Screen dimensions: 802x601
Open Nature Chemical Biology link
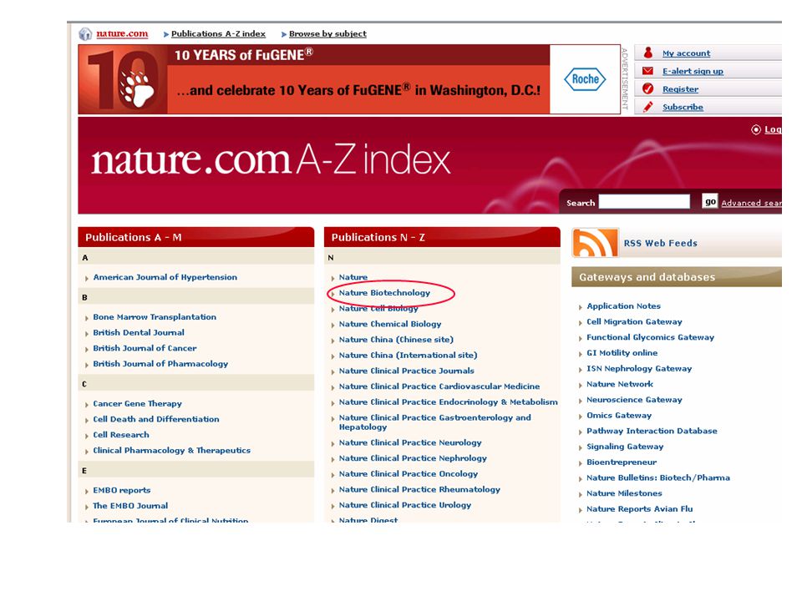coord(390,324)
